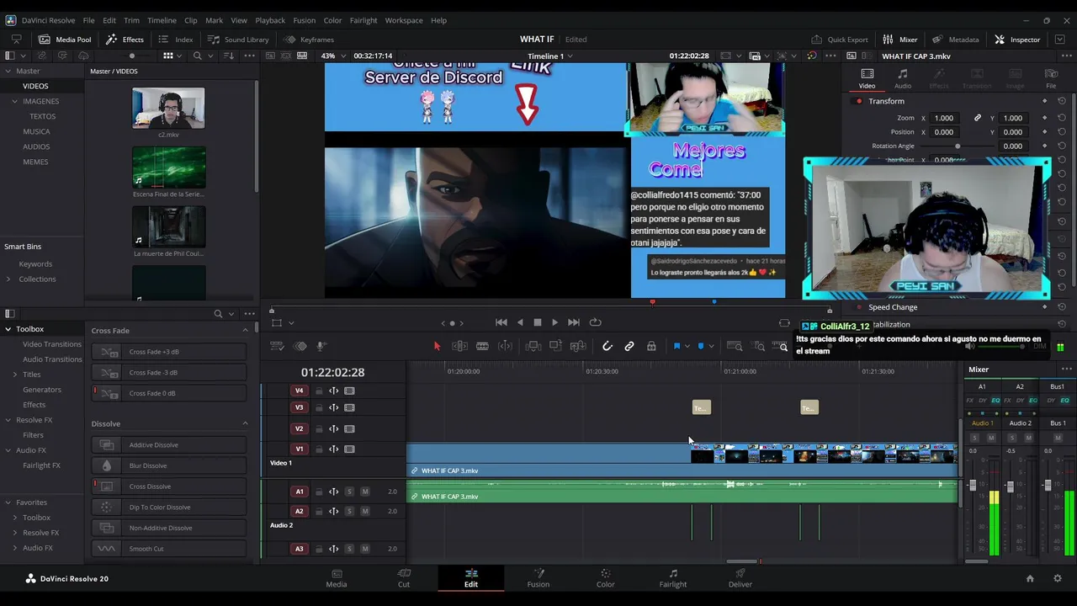Open Project Settings gear icon
This screenshot has height=606, width=1077.
click(x=1058, y=578)
